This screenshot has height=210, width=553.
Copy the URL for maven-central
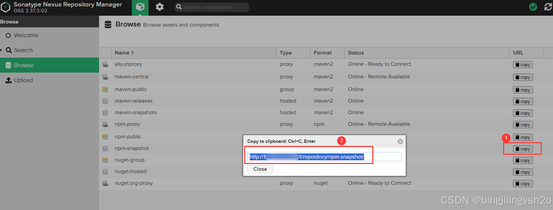[x=523, y=77]
